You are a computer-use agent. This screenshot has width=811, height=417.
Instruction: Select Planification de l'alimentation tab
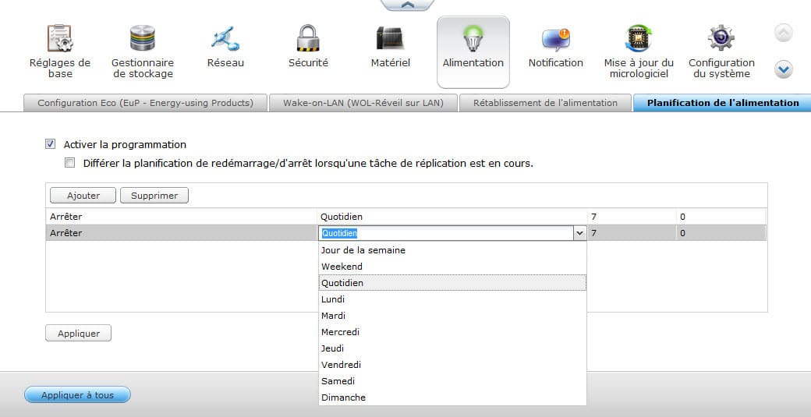click(723, 103)
